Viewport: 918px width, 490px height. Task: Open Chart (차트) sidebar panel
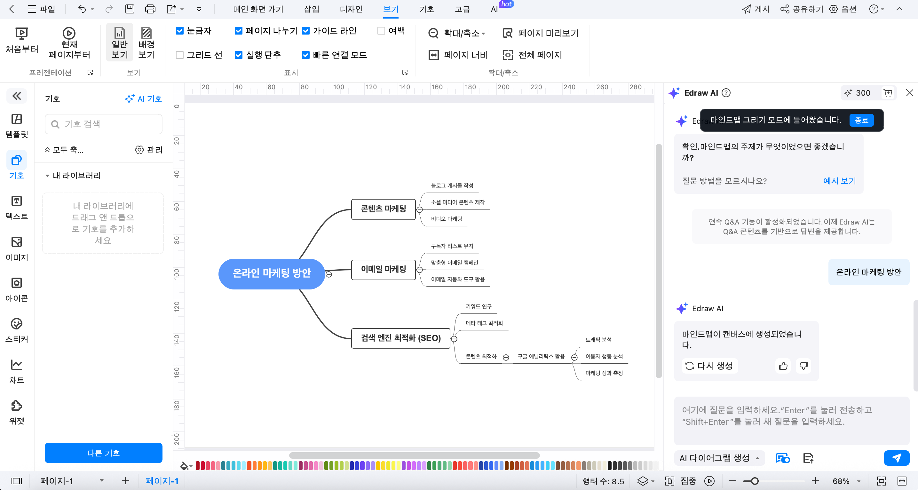tap(16, 371)
